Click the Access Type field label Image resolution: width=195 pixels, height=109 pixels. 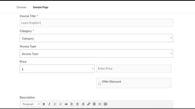(28, 46)
